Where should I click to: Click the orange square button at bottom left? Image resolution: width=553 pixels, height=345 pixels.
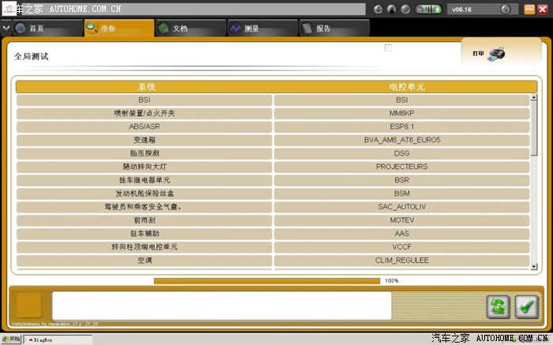click(29, 306)
